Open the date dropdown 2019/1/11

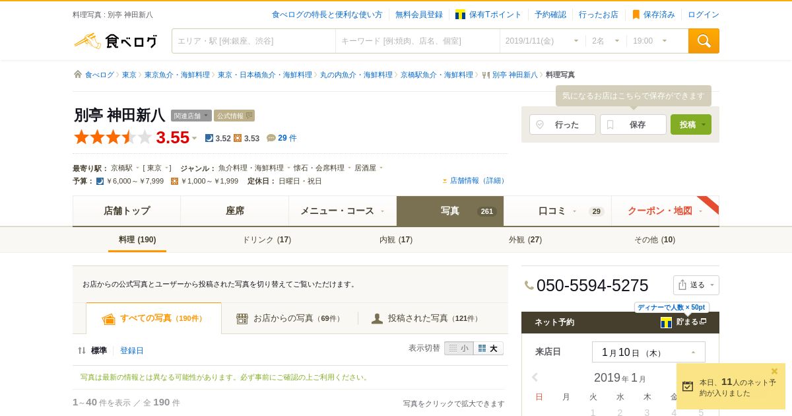pos(542,41)
